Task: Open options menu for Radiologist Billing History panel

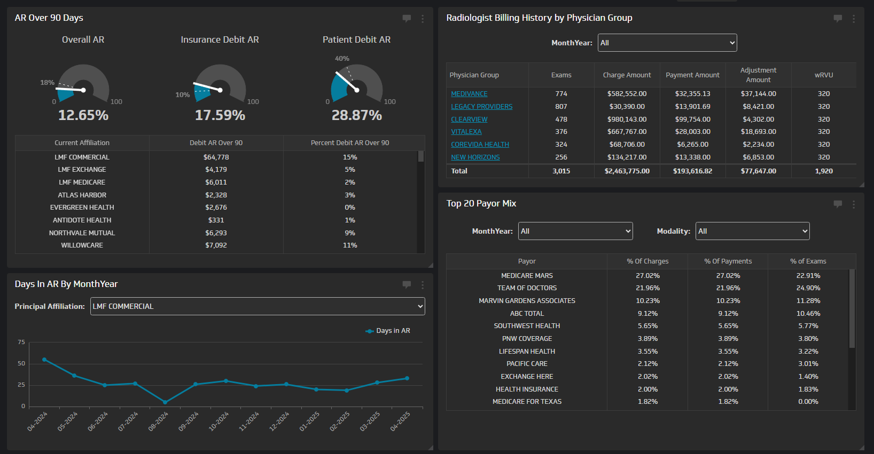Action: click(854, 19)
